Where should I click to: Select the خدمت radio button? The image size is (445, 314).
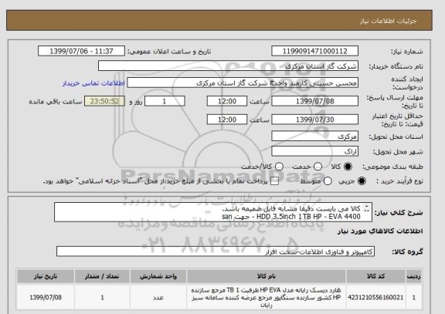pos(318,167)
